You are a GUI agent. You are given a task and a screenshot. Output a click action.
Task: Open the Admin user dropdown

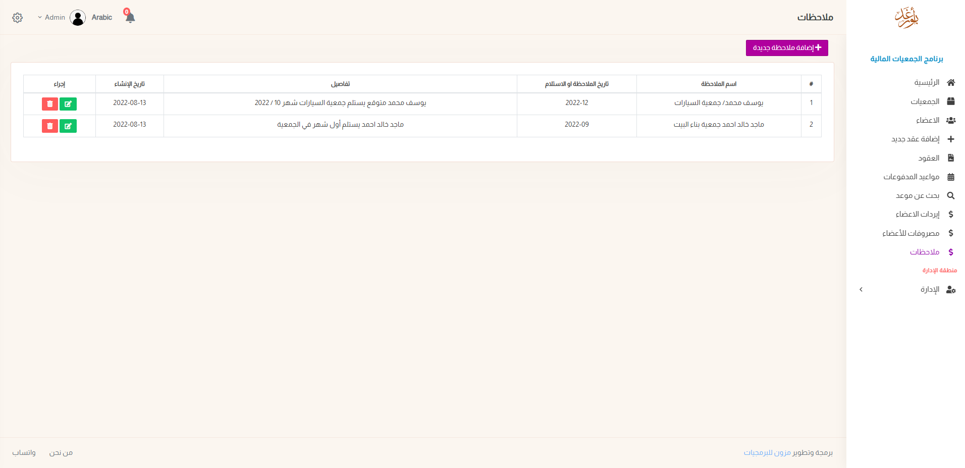point(51,18)
